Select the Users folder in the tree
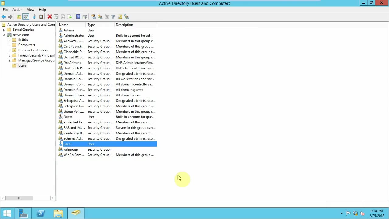 pyautogui.click(x=22, y=66)
